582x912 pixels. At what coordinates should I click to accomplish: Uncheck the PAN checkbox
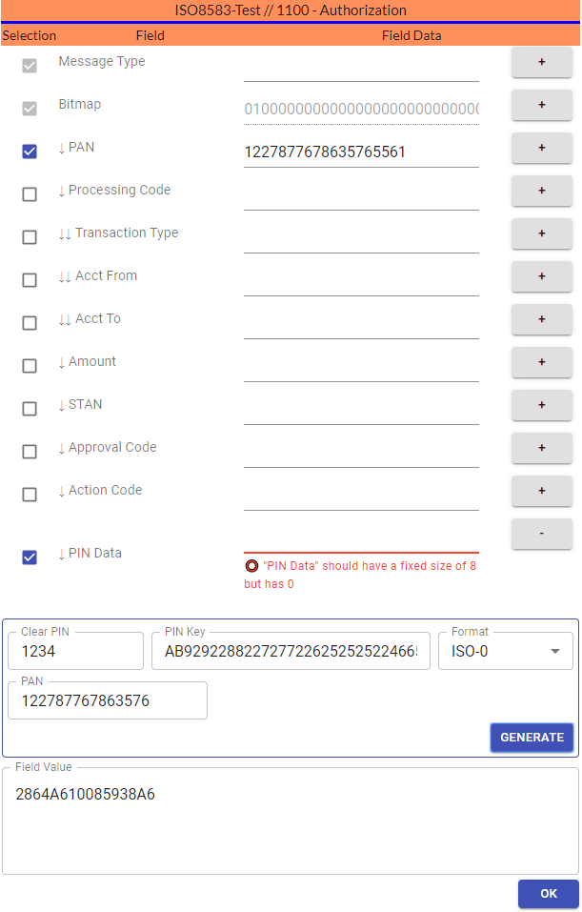tap(30, 152)
